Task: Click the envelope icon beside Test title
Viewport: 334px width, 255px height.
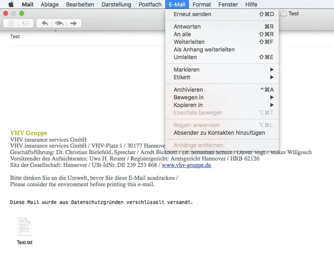Action: 283,14
